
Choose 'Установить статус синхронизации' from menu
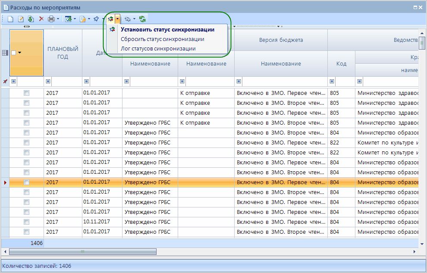pos(167,30)
